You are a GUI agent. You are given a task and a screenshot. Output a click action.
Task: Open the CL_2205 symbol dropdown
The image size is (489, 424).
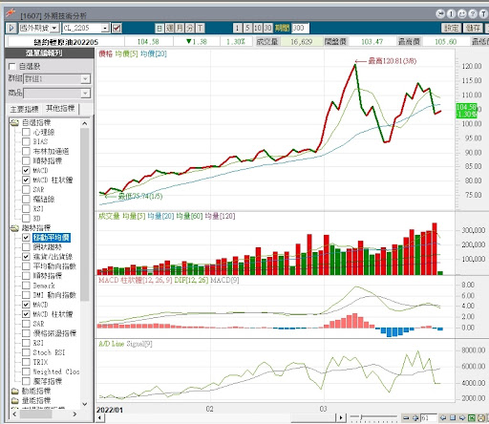click(x=105, y=29)
